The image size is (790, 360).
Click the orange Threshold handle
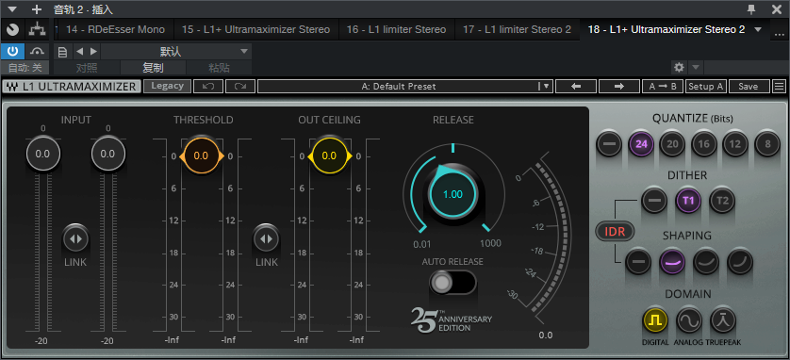pos(201,156)
